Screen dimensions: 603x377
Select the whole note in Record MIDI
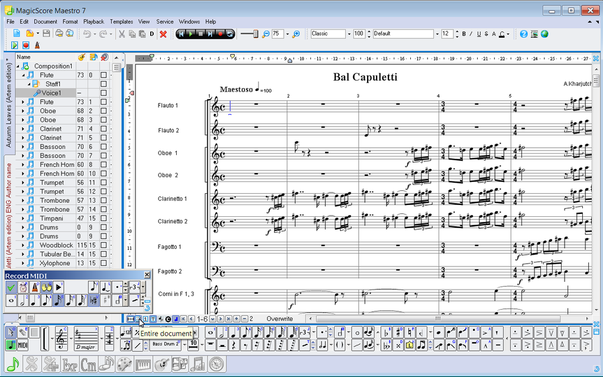pyautogui.click(x=11, y=300)
